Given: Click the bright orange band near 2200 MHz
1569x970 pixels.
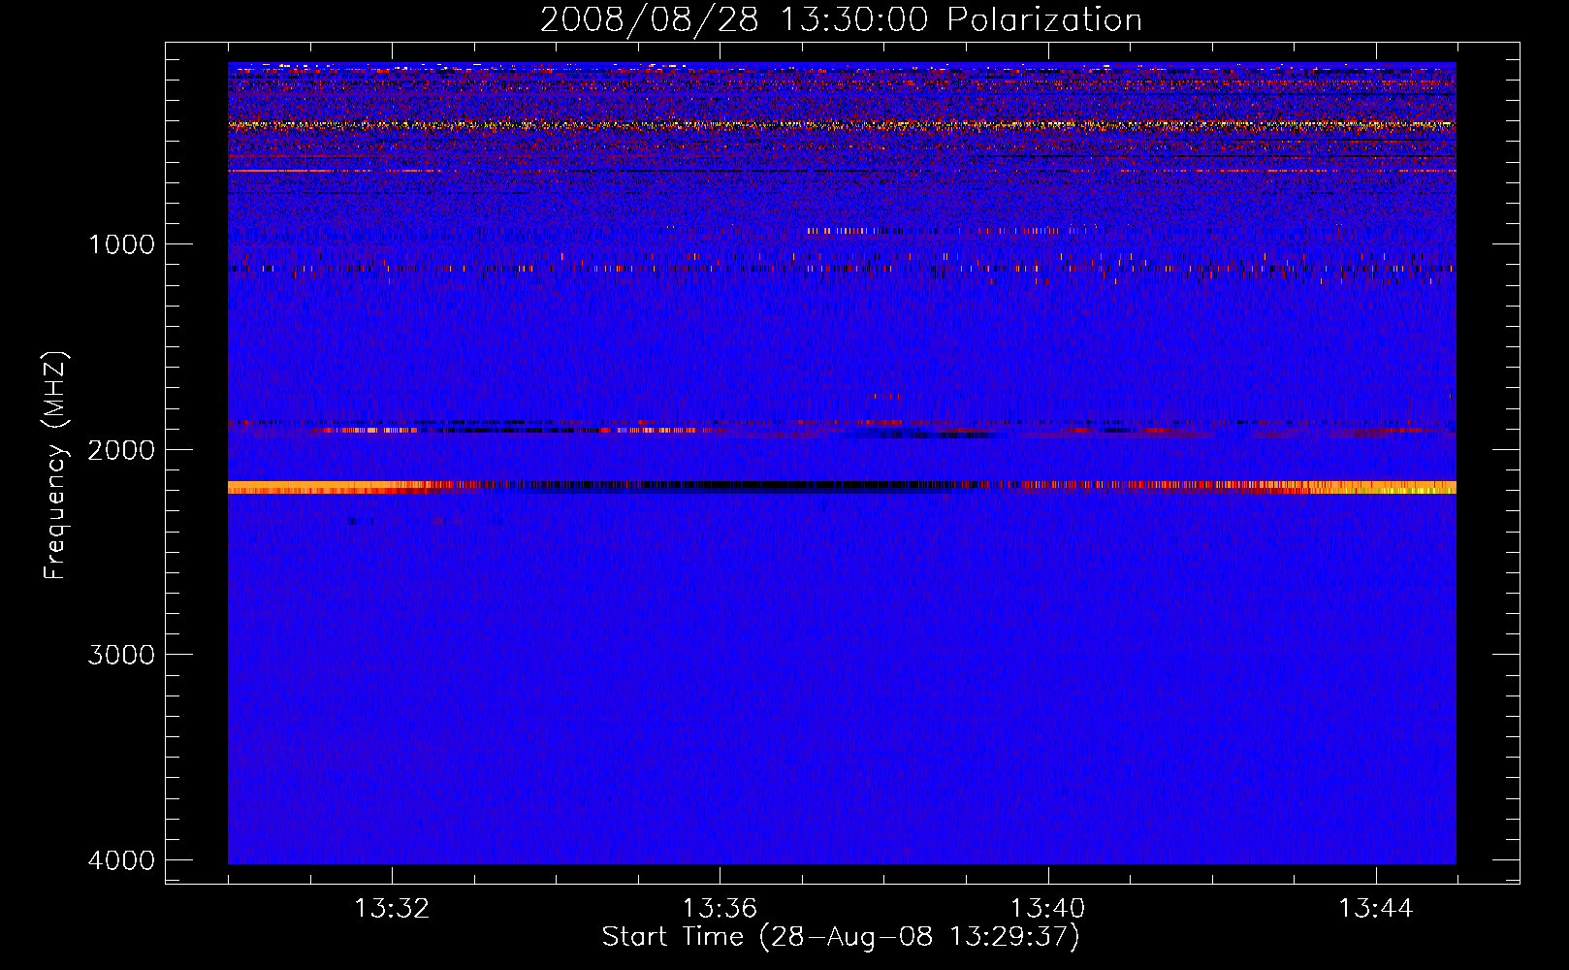Looking at the screenshot, I should 842,487.
